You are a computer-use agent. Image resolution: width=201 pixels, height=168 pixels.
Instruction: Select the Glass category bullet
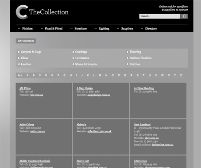point(19,58)
